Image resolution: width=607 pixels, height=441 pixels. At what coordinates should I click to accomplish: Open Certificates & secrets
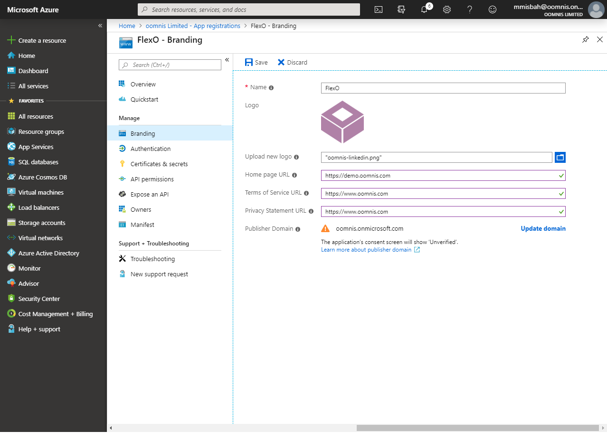click(x=170, y=164)
